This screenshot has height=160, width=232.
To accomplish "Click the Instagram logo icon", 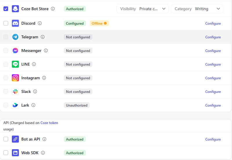I will (15, 78).
